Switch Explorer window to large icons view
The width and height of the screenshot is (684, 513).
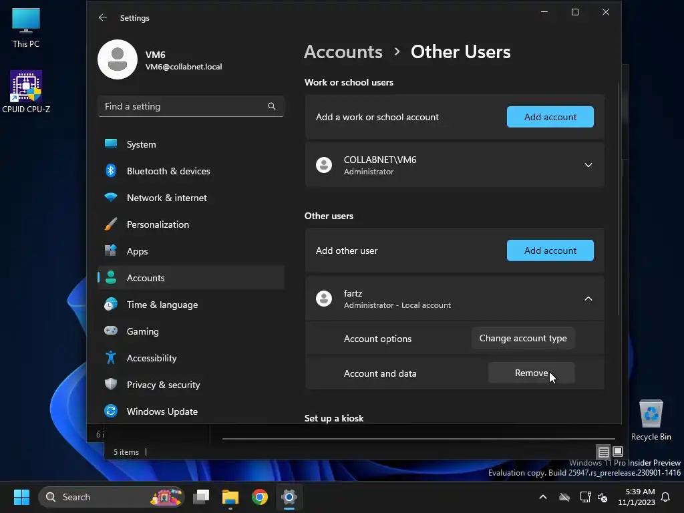point(618,452)
